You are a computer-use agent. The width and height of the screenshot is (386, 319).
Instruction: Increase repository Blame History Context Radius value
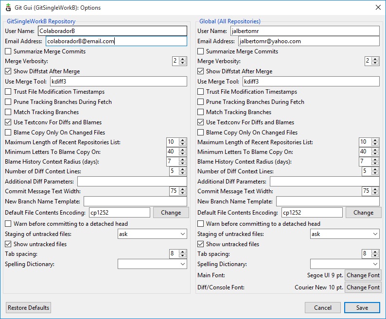coord(183,160)
